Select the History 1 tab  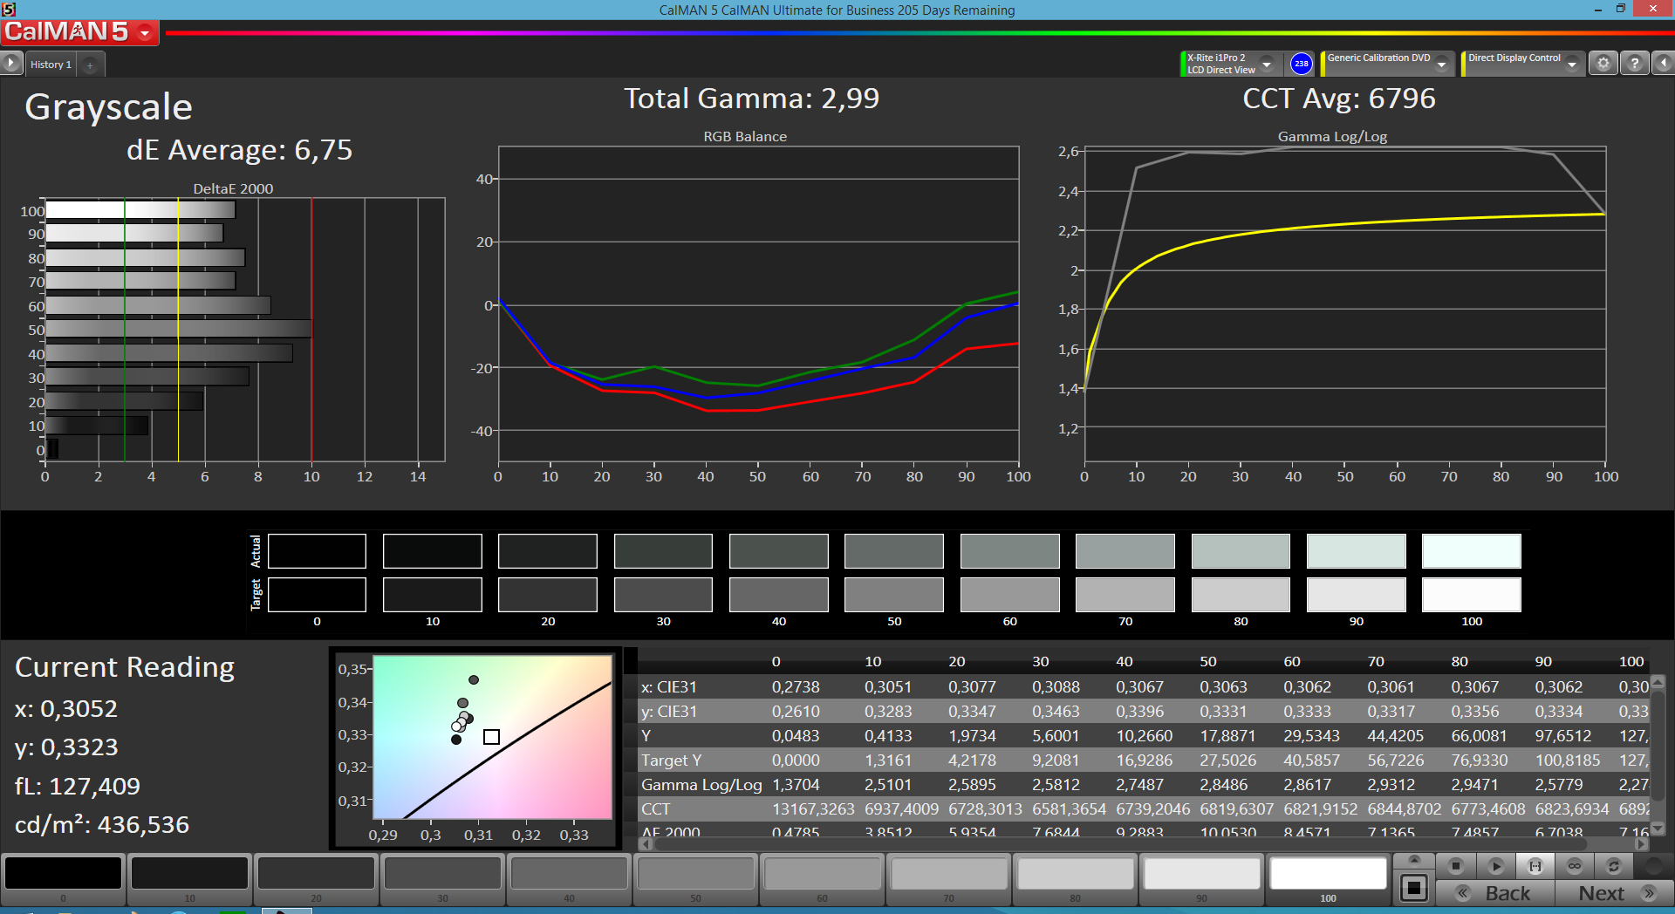tap(51, 65)
